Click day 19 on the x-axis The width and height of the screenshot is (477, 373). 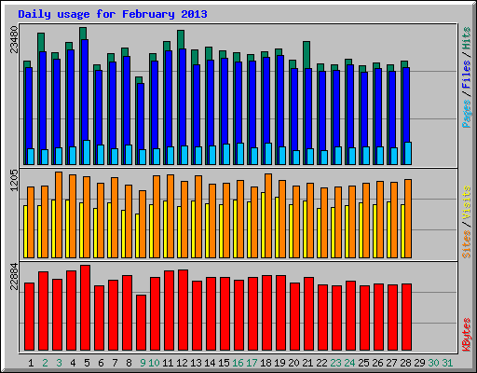[279, 363]
